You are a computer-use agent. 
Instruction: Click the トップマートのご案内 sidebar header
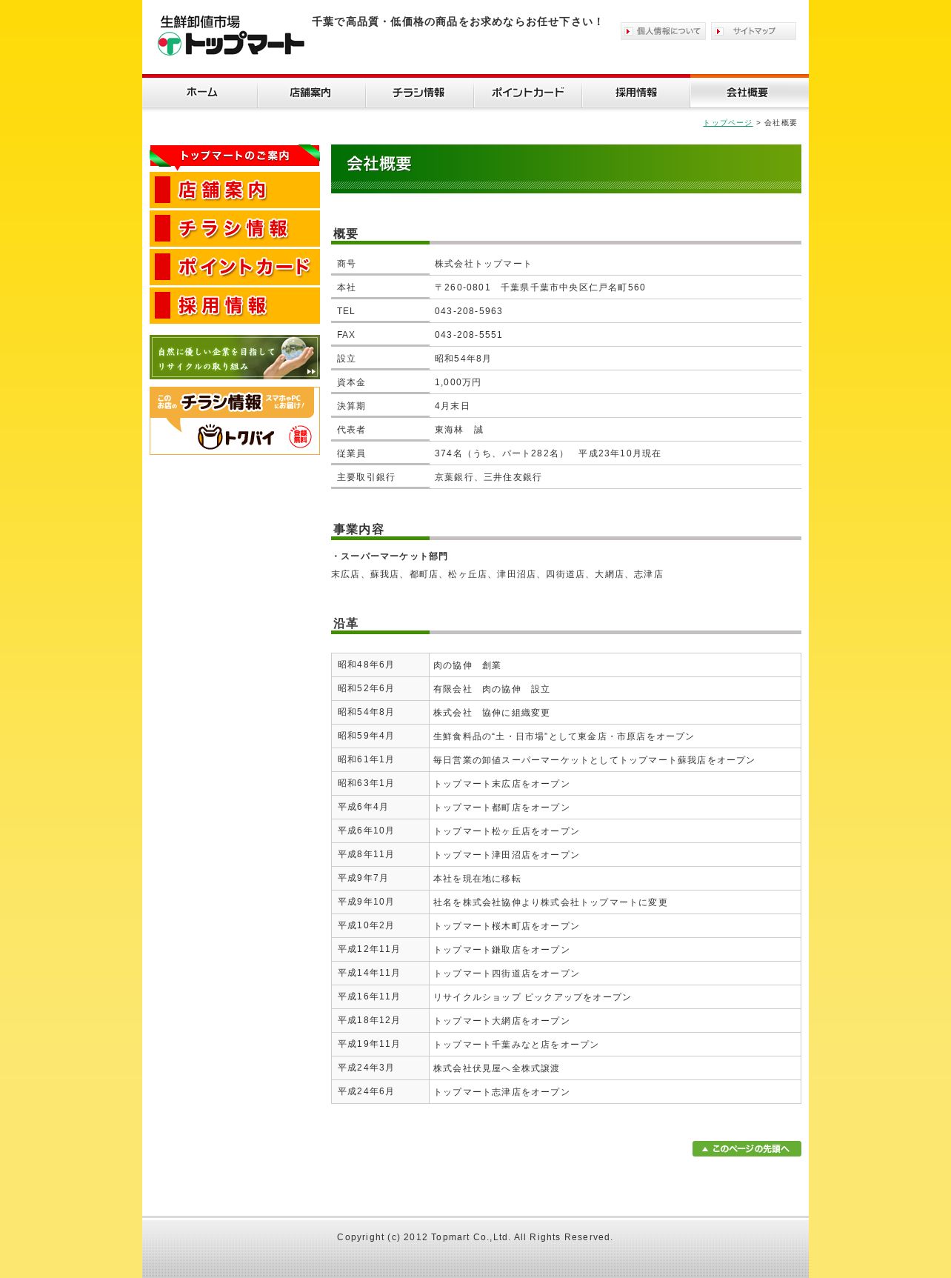235,156
